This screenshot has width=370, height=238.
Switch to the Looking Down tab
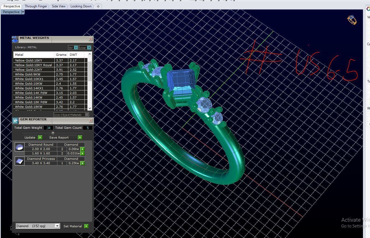pyautogui.click(x=81, y=6)
